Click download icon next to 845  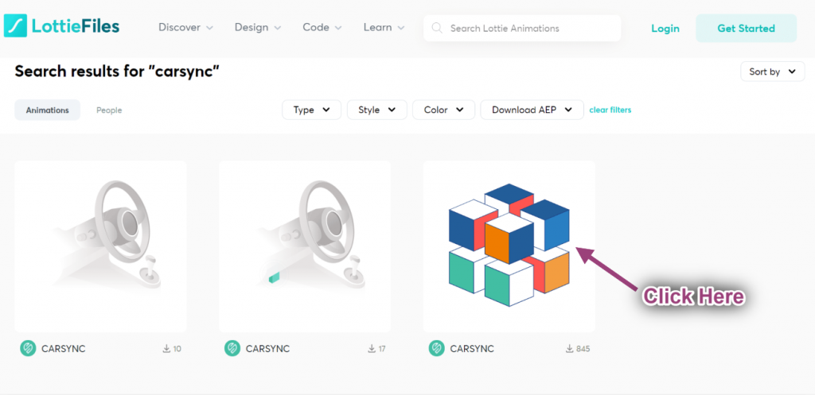pyautogui.click(x=570, y=348)
